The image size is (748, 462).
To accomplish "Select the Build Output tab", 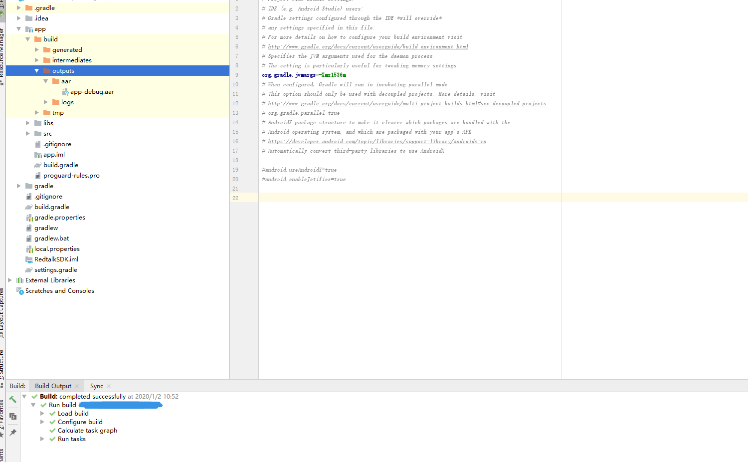I will [x=52, y=386].
